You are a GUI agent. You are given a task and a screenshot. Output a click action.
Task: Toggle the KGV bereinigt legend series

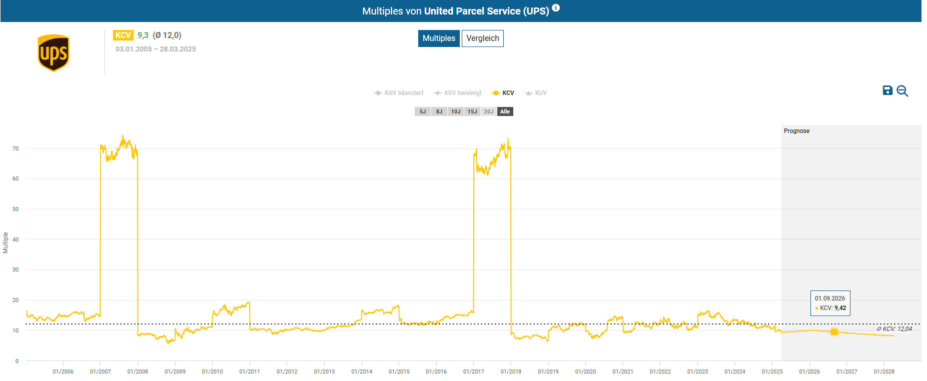tap(458, 93)
